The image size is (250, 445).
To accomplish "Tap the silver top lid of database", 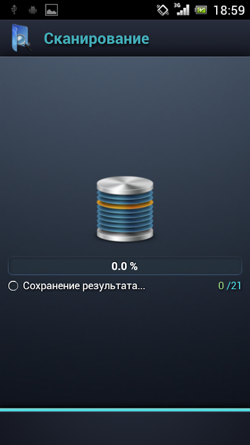I will tap(125, 184).
